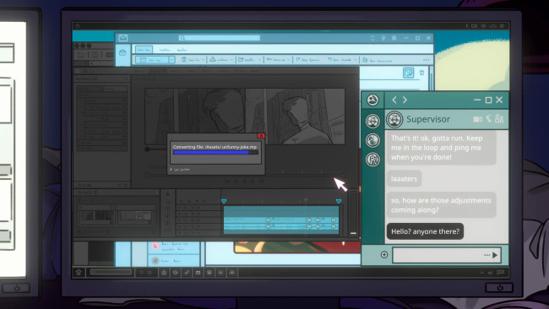549x309 pixels.
Task: Focus the mail search bar
Action: point(220,38)
